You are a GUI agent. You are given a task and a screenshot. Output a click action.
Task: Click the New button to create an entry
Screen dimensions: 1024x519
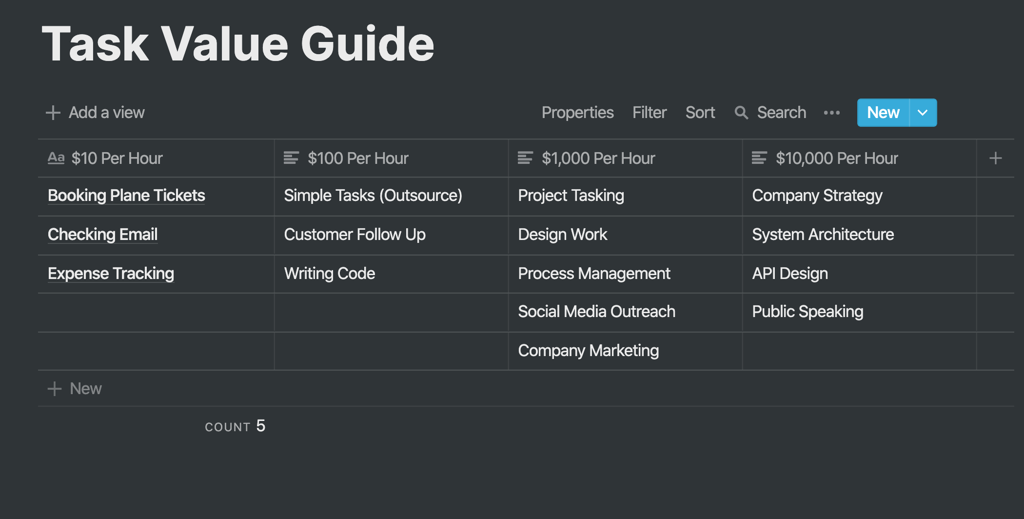[x=883, y=112]
